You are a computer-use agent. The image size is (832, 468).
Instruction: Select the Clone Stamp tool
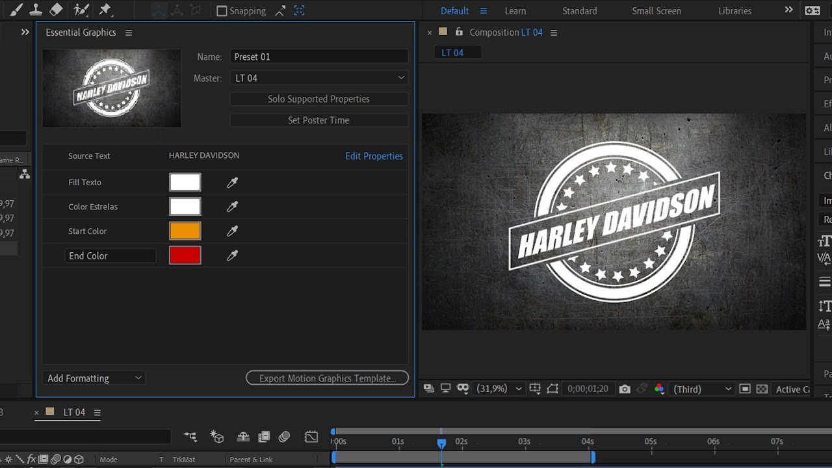tap(36, 10)
